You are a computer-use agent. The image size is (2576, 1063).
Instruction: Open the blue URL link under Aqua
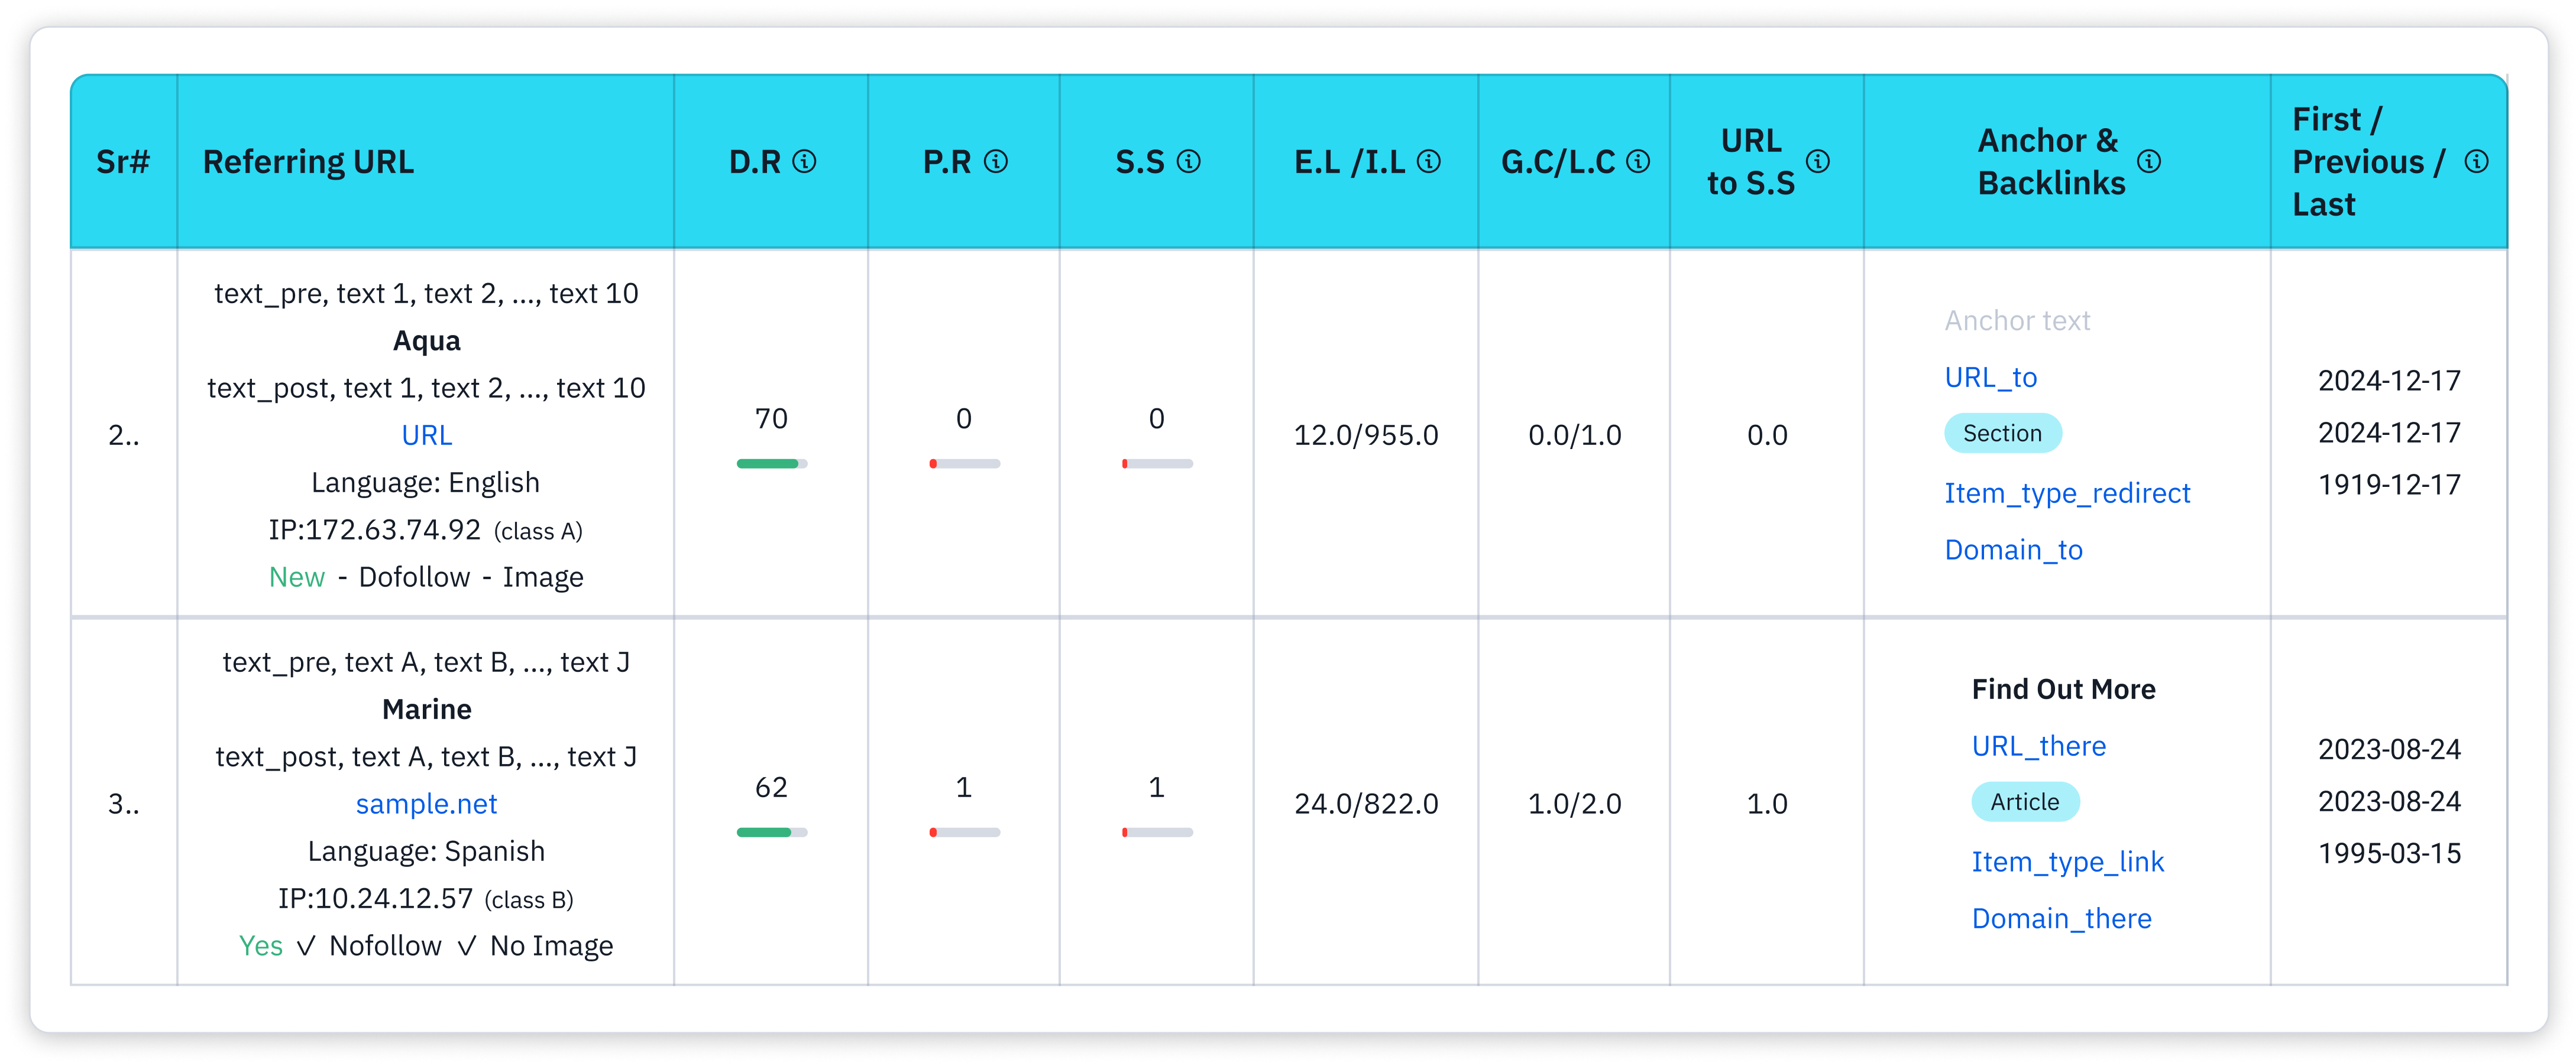(x=426, y=435)
